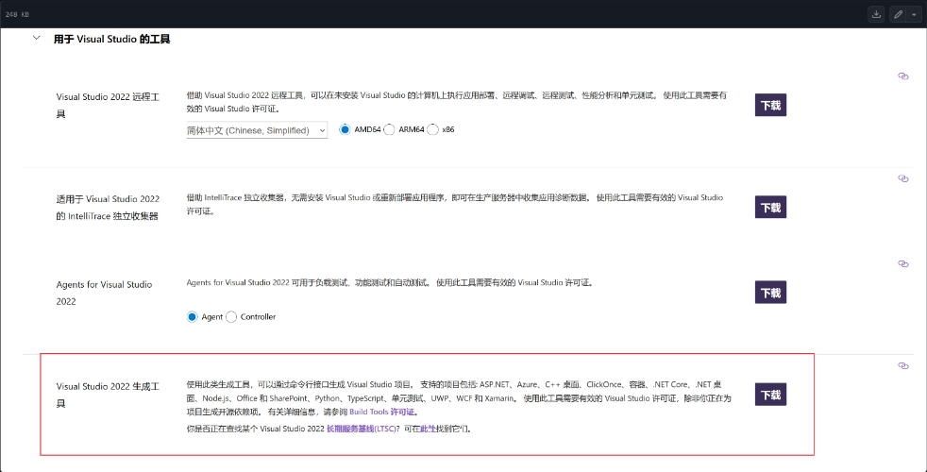Open the 简体中文 language dropdown

tap(257, 130)
